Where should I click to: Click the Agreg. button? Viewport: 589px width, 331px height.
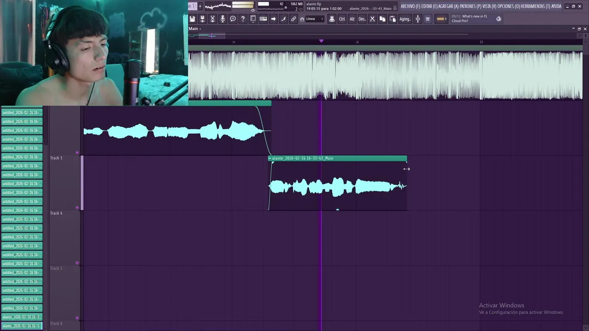405,19
